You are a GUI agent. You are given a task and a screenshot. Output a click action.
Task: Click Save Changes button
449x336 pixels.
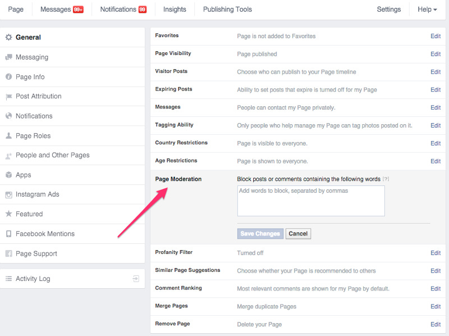[260, 234]
